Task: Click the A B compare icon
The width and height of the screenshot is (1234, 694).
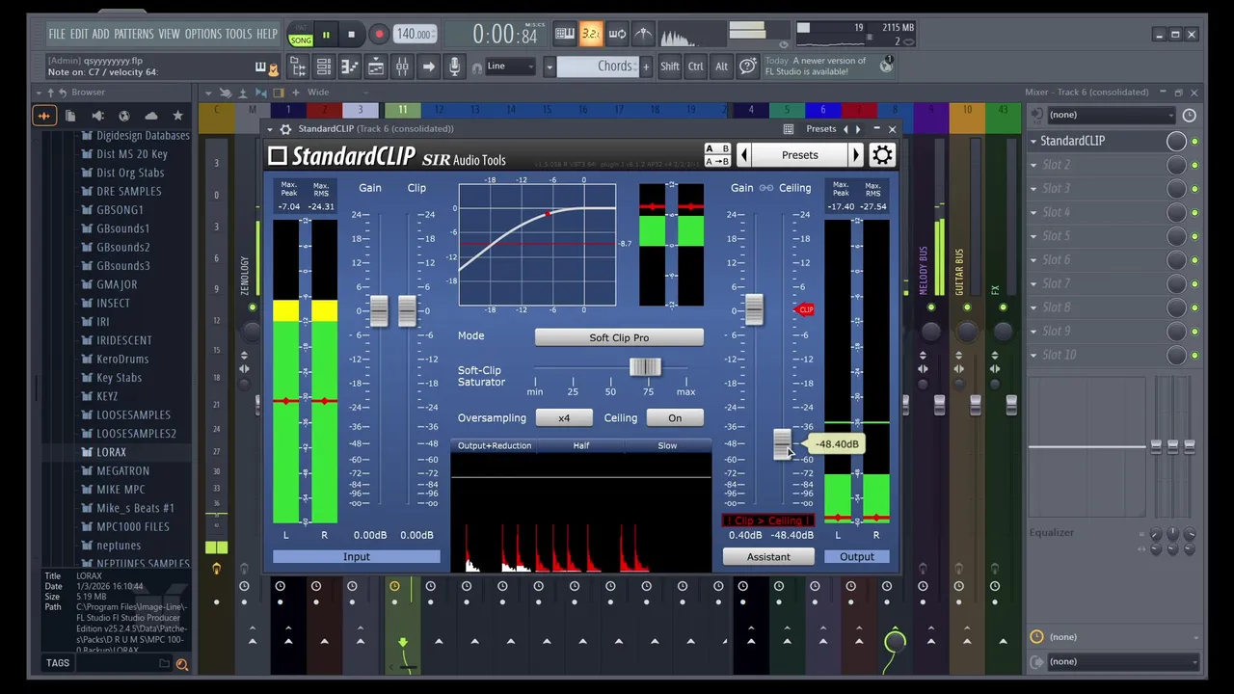Action: pyautogui.click(x=717, y=149)
